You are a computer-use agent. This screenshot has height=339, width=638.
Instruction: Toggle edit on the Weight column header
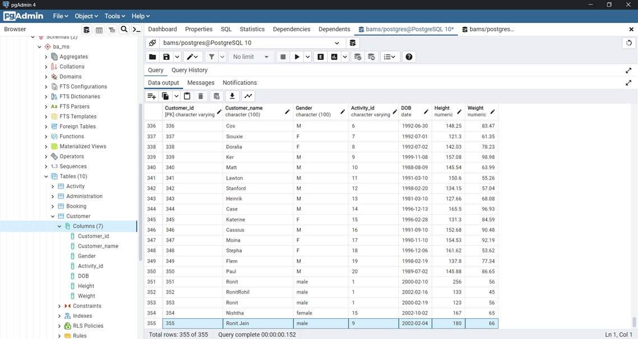pos(492,112)
